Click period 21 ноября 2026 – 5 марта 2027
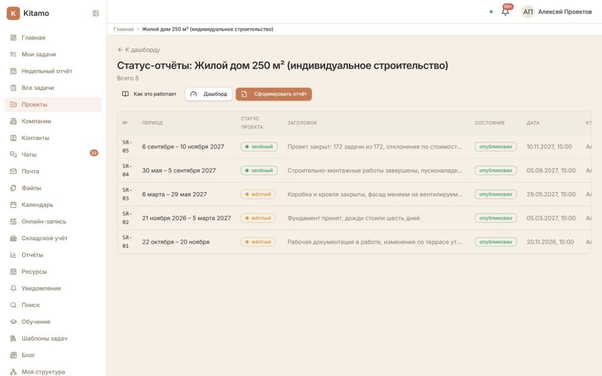The height and width of the screenshot is (376, 602). pyautogui.click(x=186, y=218)
